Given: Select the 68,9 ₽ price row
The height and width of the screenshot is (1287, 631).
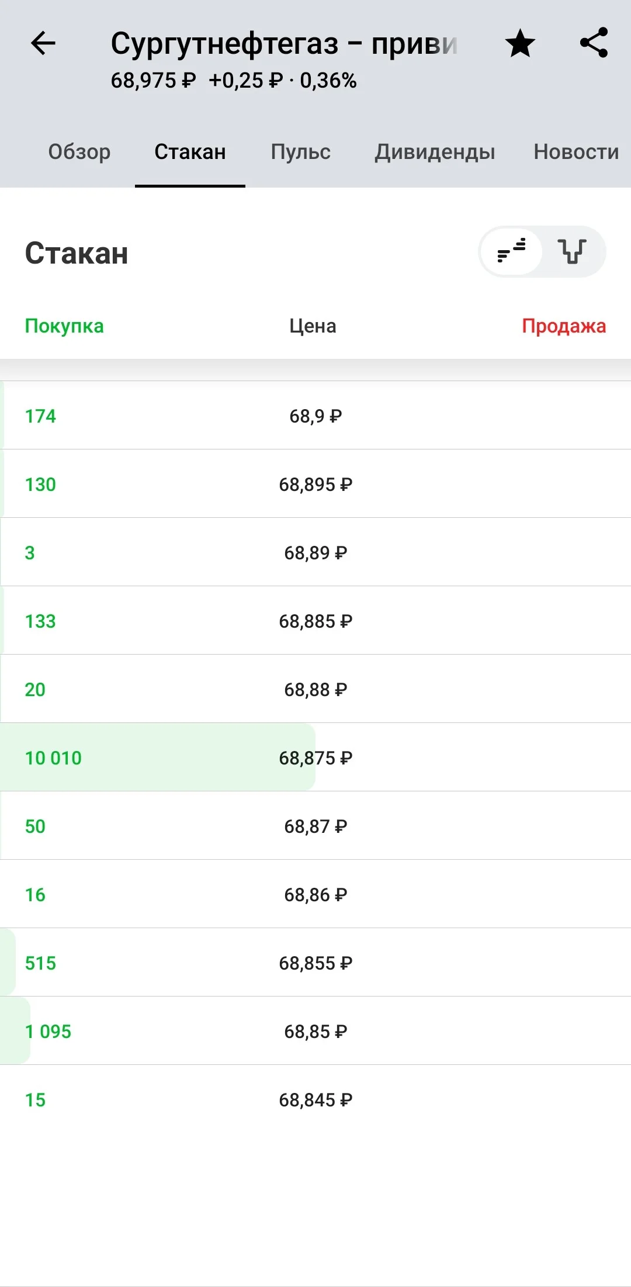Looking at the screenshot, I should point(315,416).
